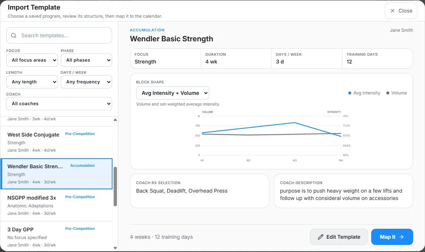Image resolution: width=425 pixels, height=252 pixels.
Task: Click the Map It button
Action: (x=392, y=237)
